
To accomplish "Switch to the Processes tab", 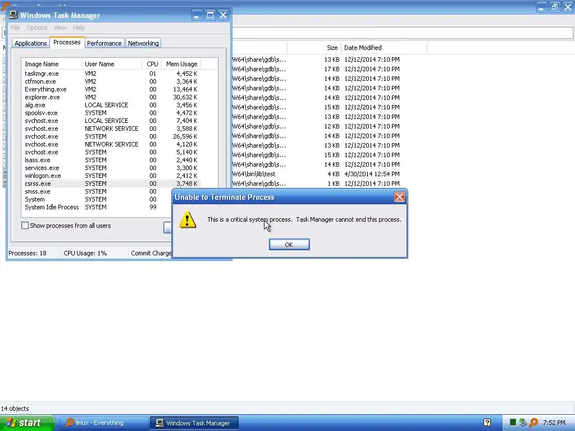I will tap(67, 42).
